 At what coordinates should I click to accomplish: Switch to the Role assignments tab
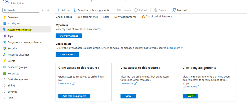(x=87, y=17)
